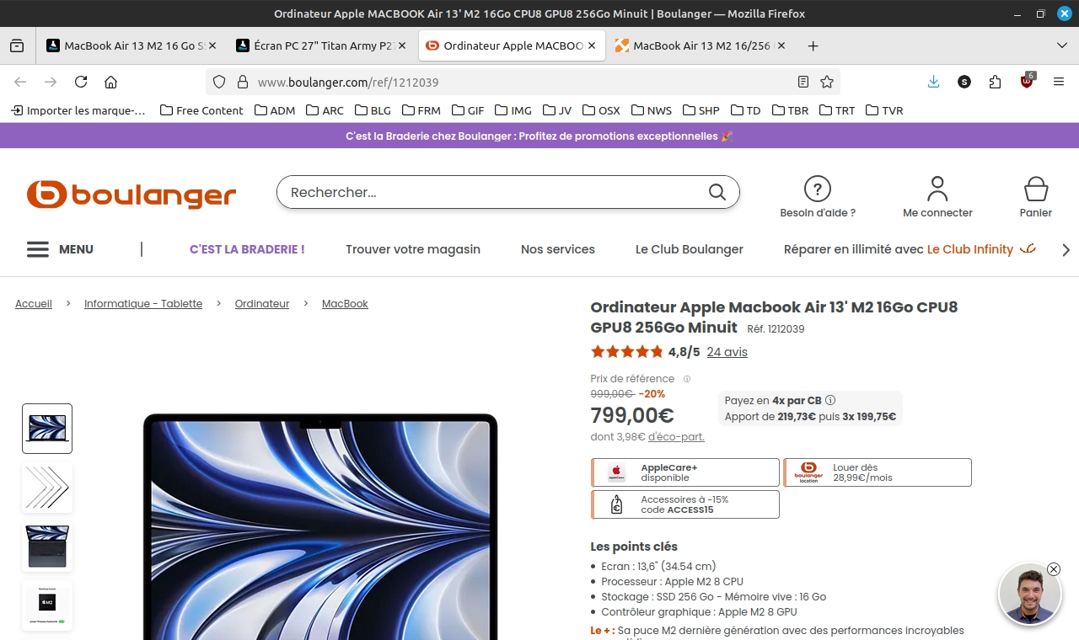The width and height of the screenshot is (1079, 640).
Task: Click the black round S extension icon
Action: pyautogui.click(x=964, y=82)
